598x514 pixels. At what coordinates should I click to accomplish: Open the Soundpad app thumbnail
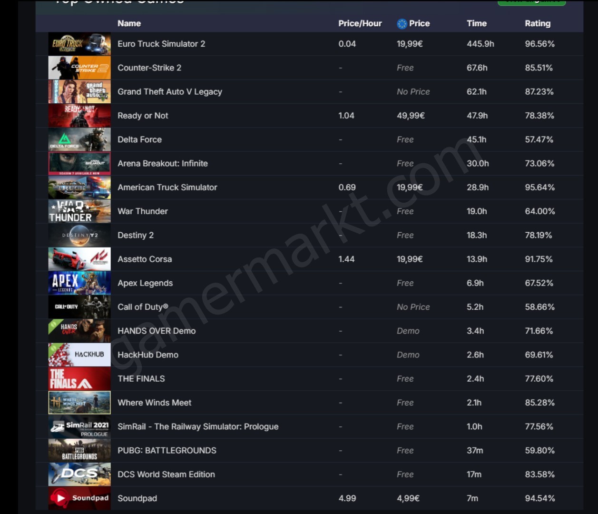pyautogui.click(x=79, y=498)
